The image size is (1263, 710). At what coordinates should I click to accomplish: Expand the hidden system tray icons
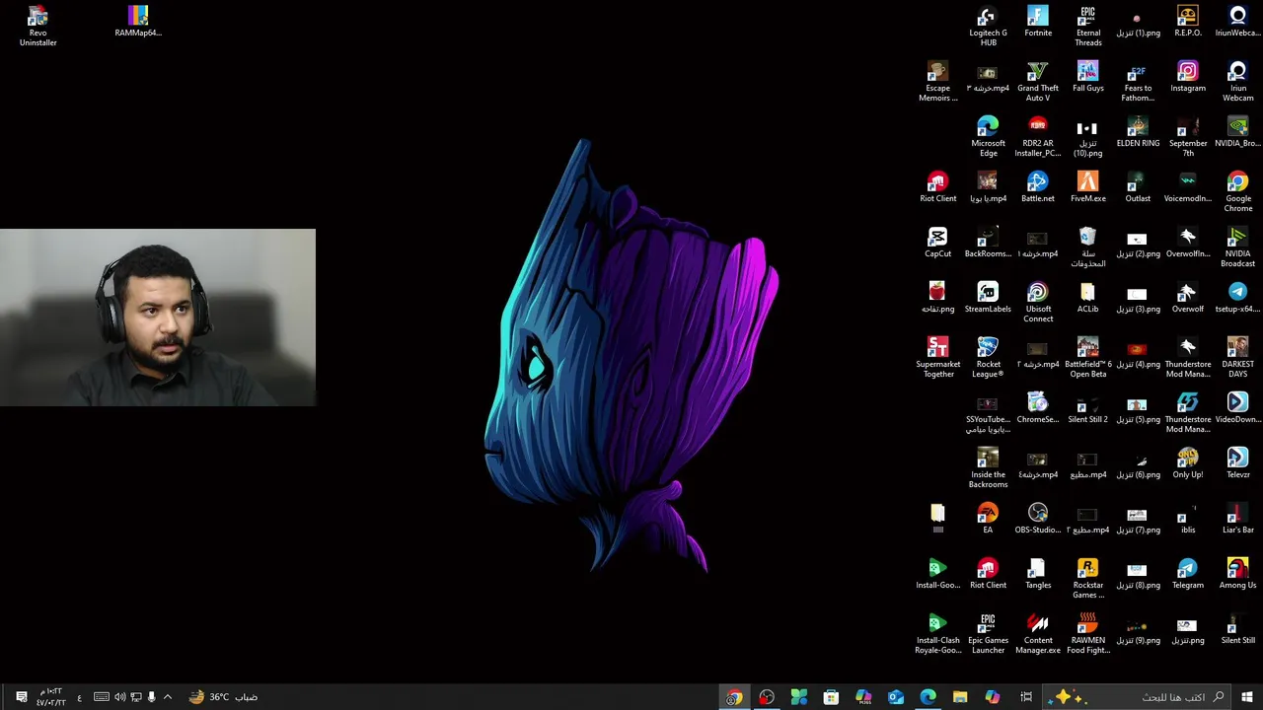(x=168, y=697)
